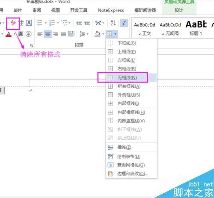The width and height of the screenshot is (214, 198).
Task: Apply 所有框线(A) borders
Action: 131,86
